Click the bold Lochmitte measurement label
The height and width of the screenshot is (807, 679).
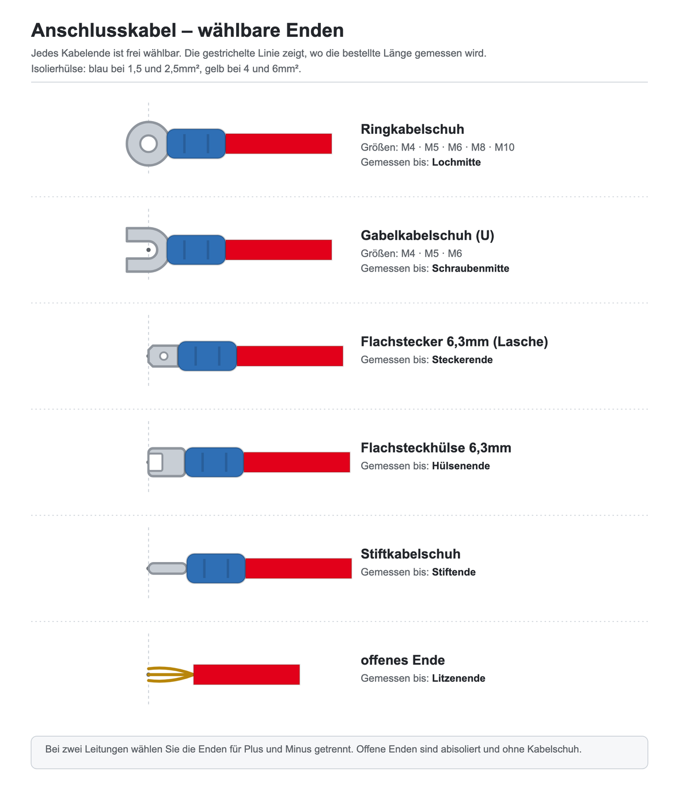456,162
